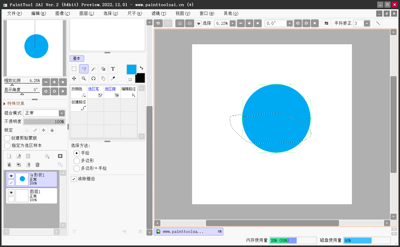Open the rotation angle 0.0° dropdown
Screen dimensions: 400x247
tap(290, 24)
